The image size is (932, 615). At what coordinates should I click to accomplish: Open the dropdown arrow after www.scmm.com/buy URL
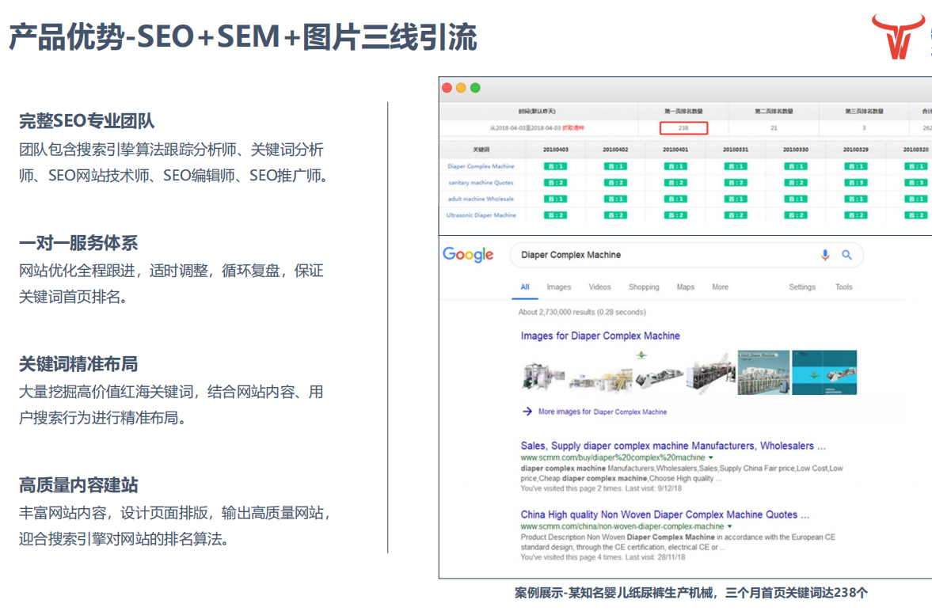711,458
